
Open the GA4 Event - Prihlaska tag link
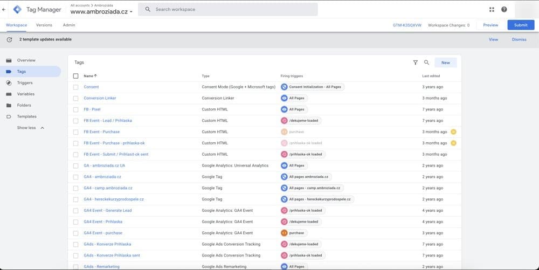click(x=103, y=222)
